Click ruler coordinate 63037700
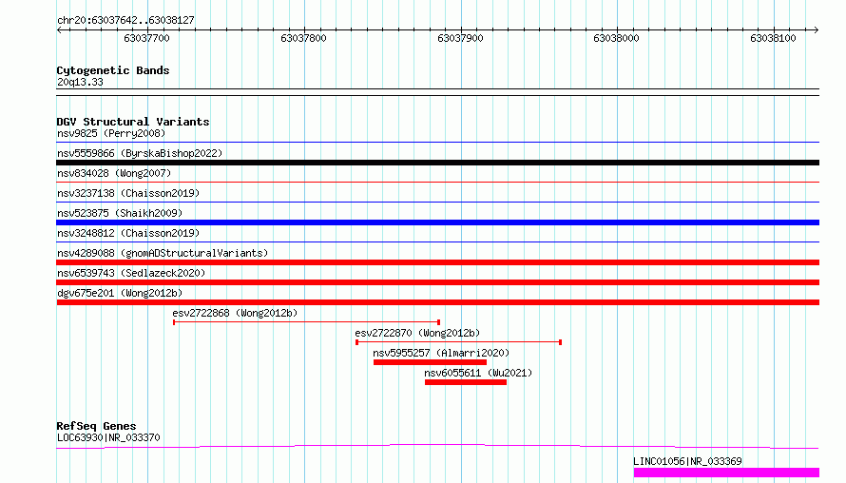846x483 pixels. coord(146,38)
